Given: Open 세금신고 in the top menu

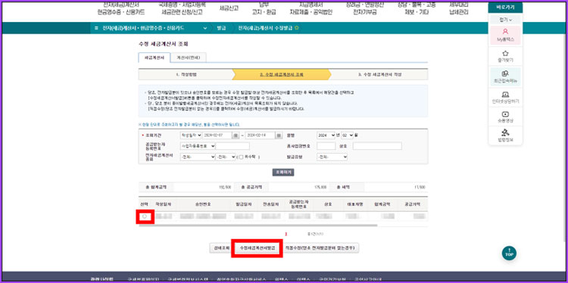Looking at the screenshot, I should [229, 8].
